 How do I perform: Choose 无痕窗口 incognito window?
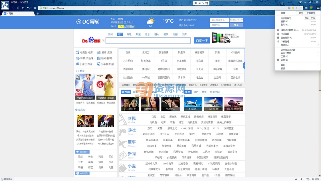[x=310, y=13]
